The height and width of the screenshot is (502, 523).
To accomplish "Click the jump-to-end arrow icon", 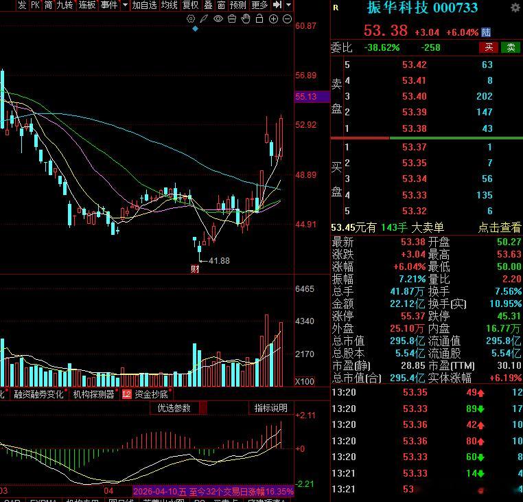I will [x=277, y=5].
